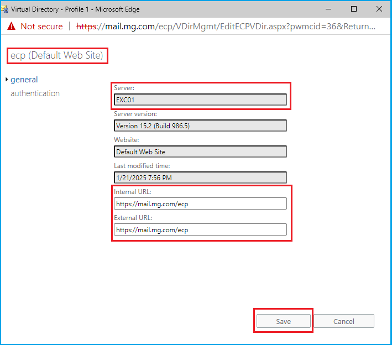Click the Website field showing Default Web Site
This screenshot has width=392, height=345.
coord(200,151)
